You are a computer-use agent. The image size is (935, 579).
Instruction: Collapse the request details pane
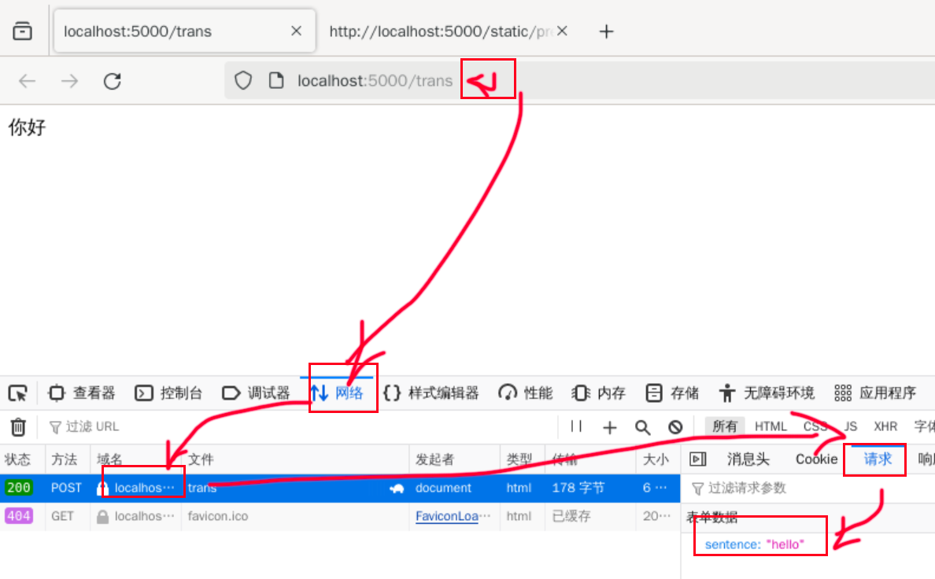697,459
